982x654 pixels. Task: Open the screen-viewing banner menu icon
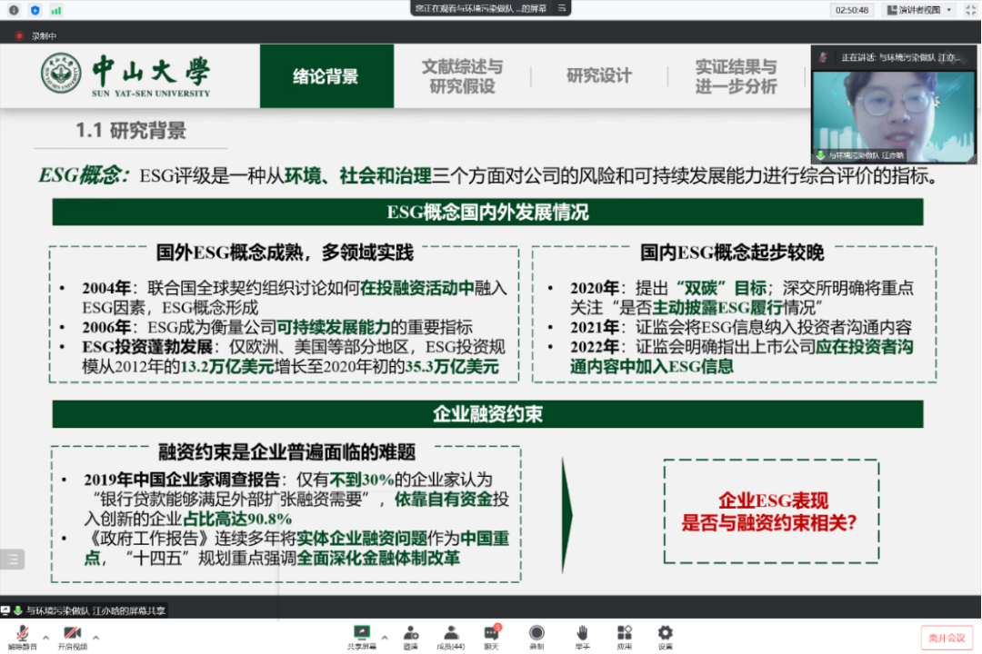[x=562, y=8]
